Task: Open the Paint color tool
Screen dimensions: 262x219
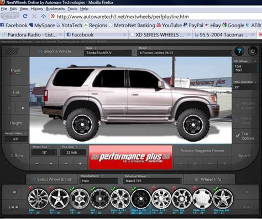Action: 15,71
